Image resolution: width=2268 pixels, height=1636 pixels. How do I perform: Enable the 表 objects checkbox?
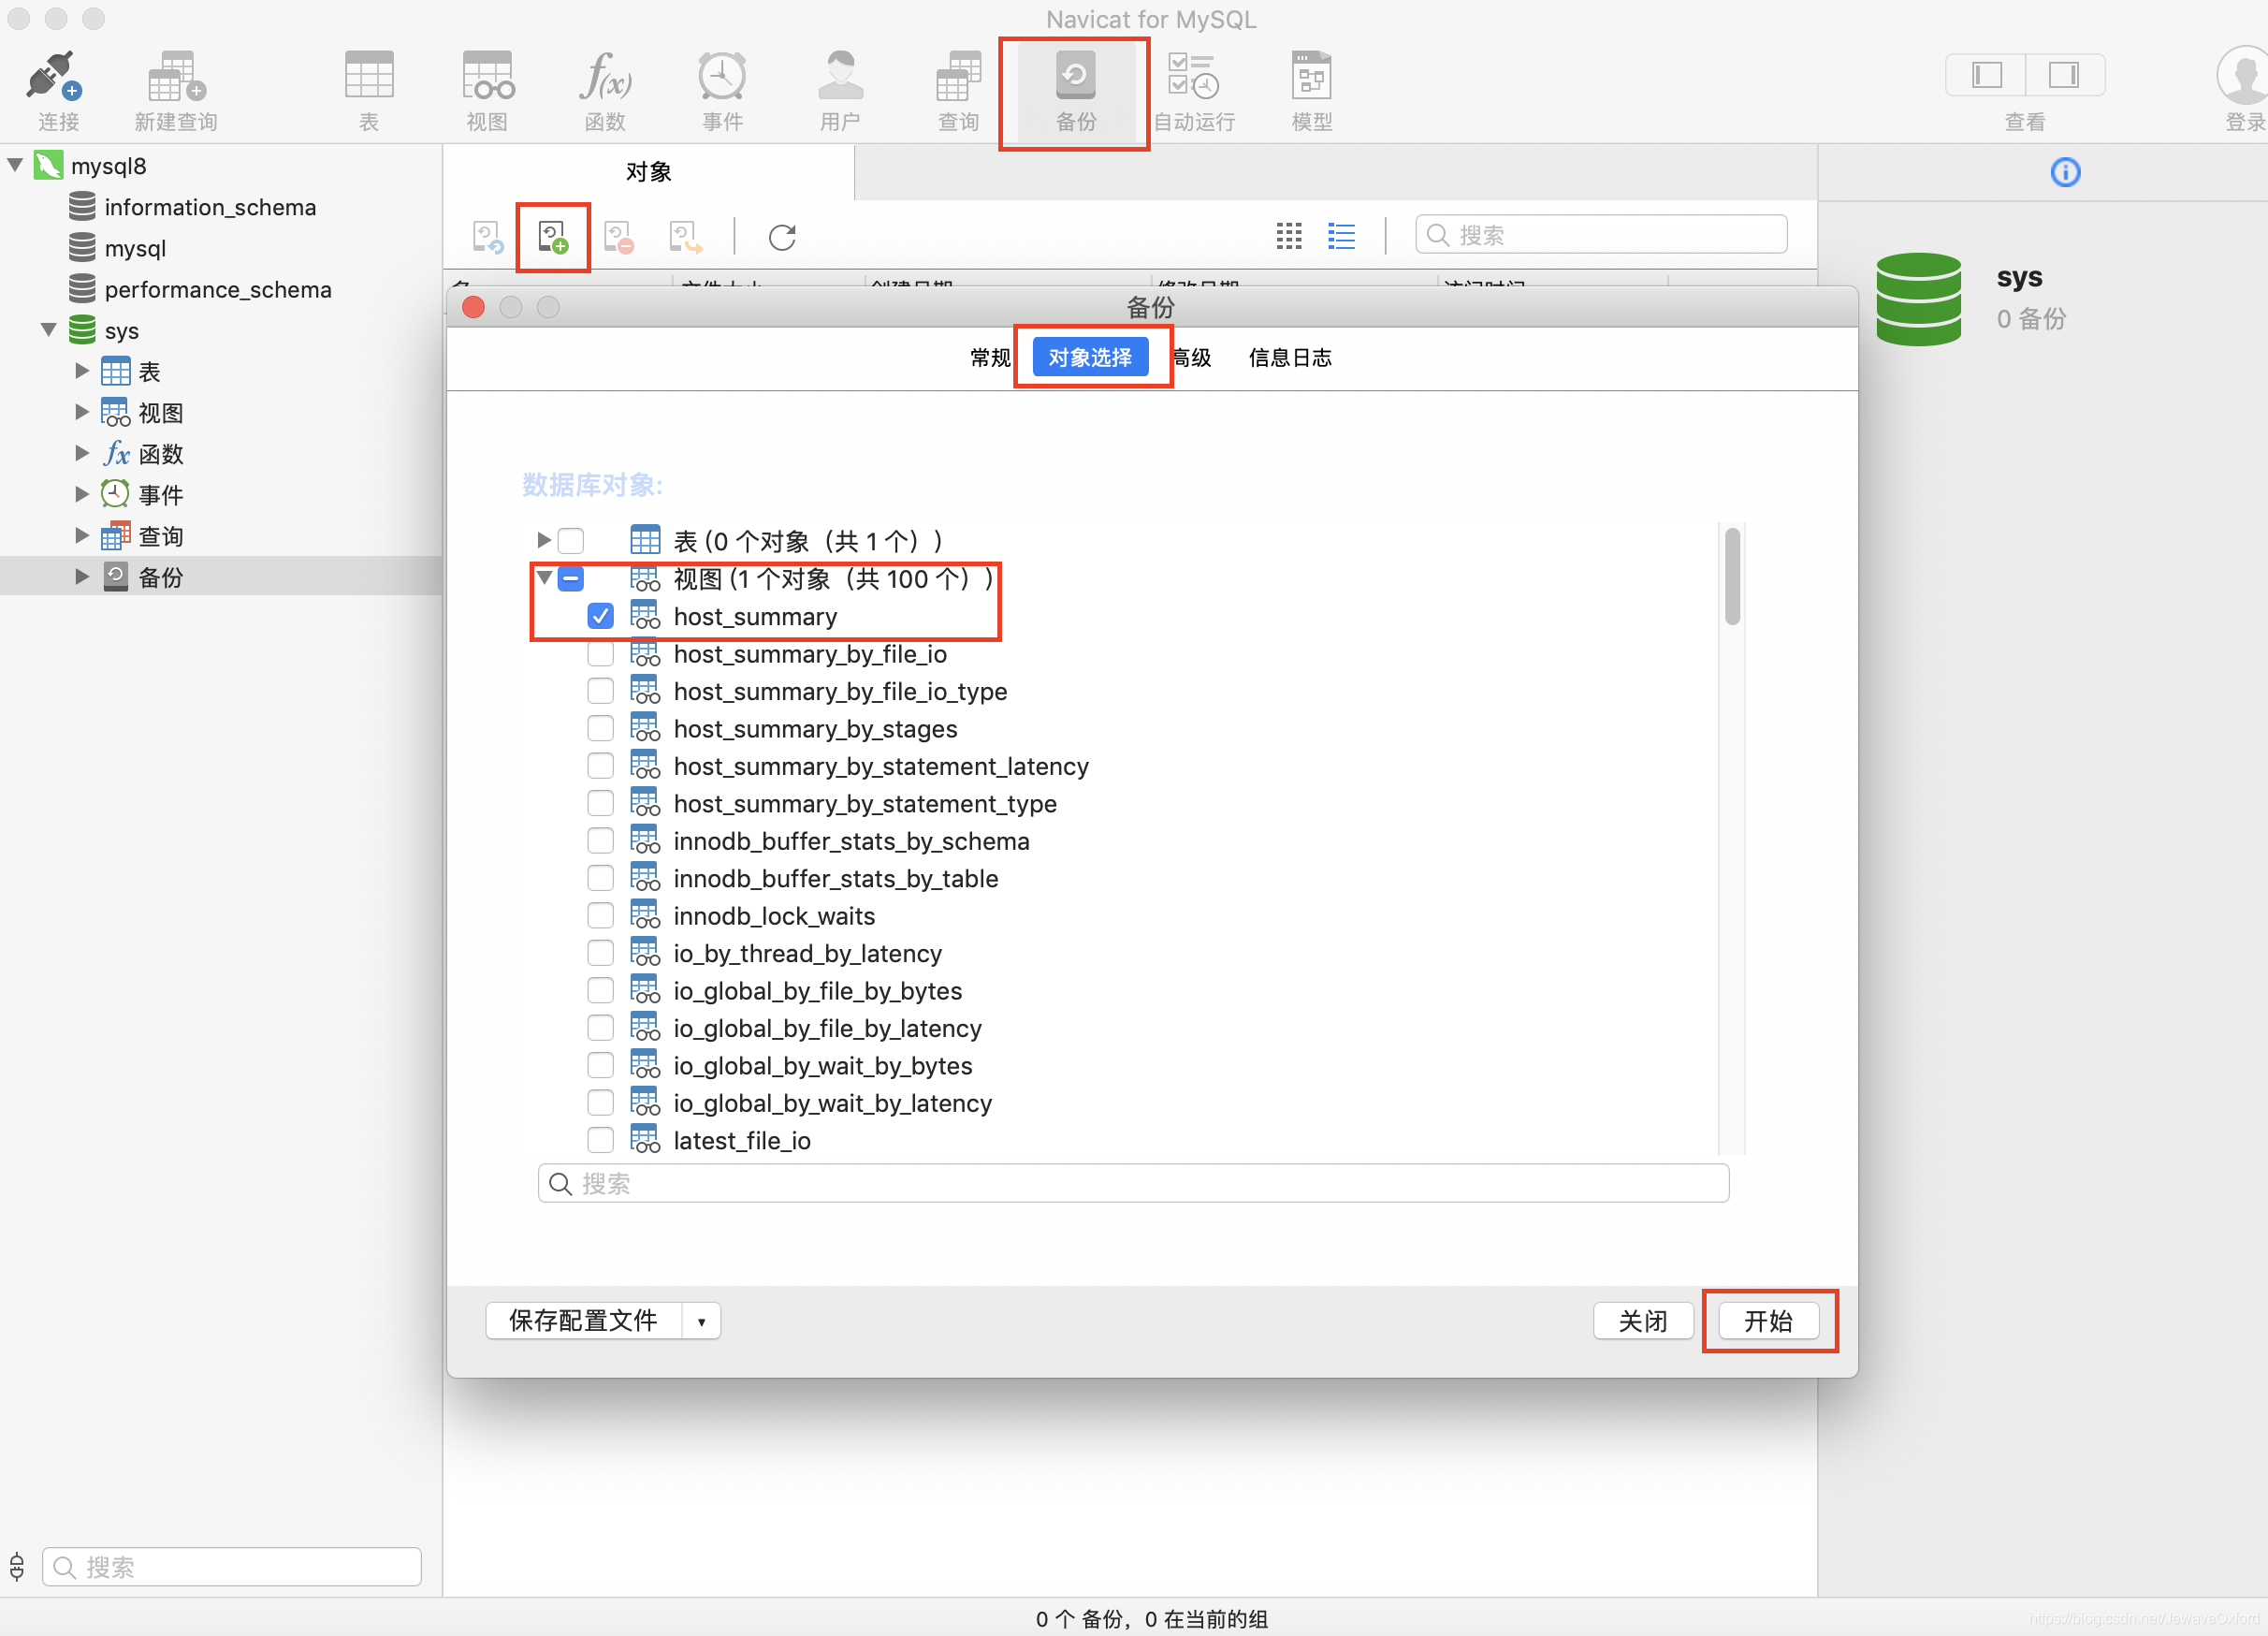pos(571,541)
